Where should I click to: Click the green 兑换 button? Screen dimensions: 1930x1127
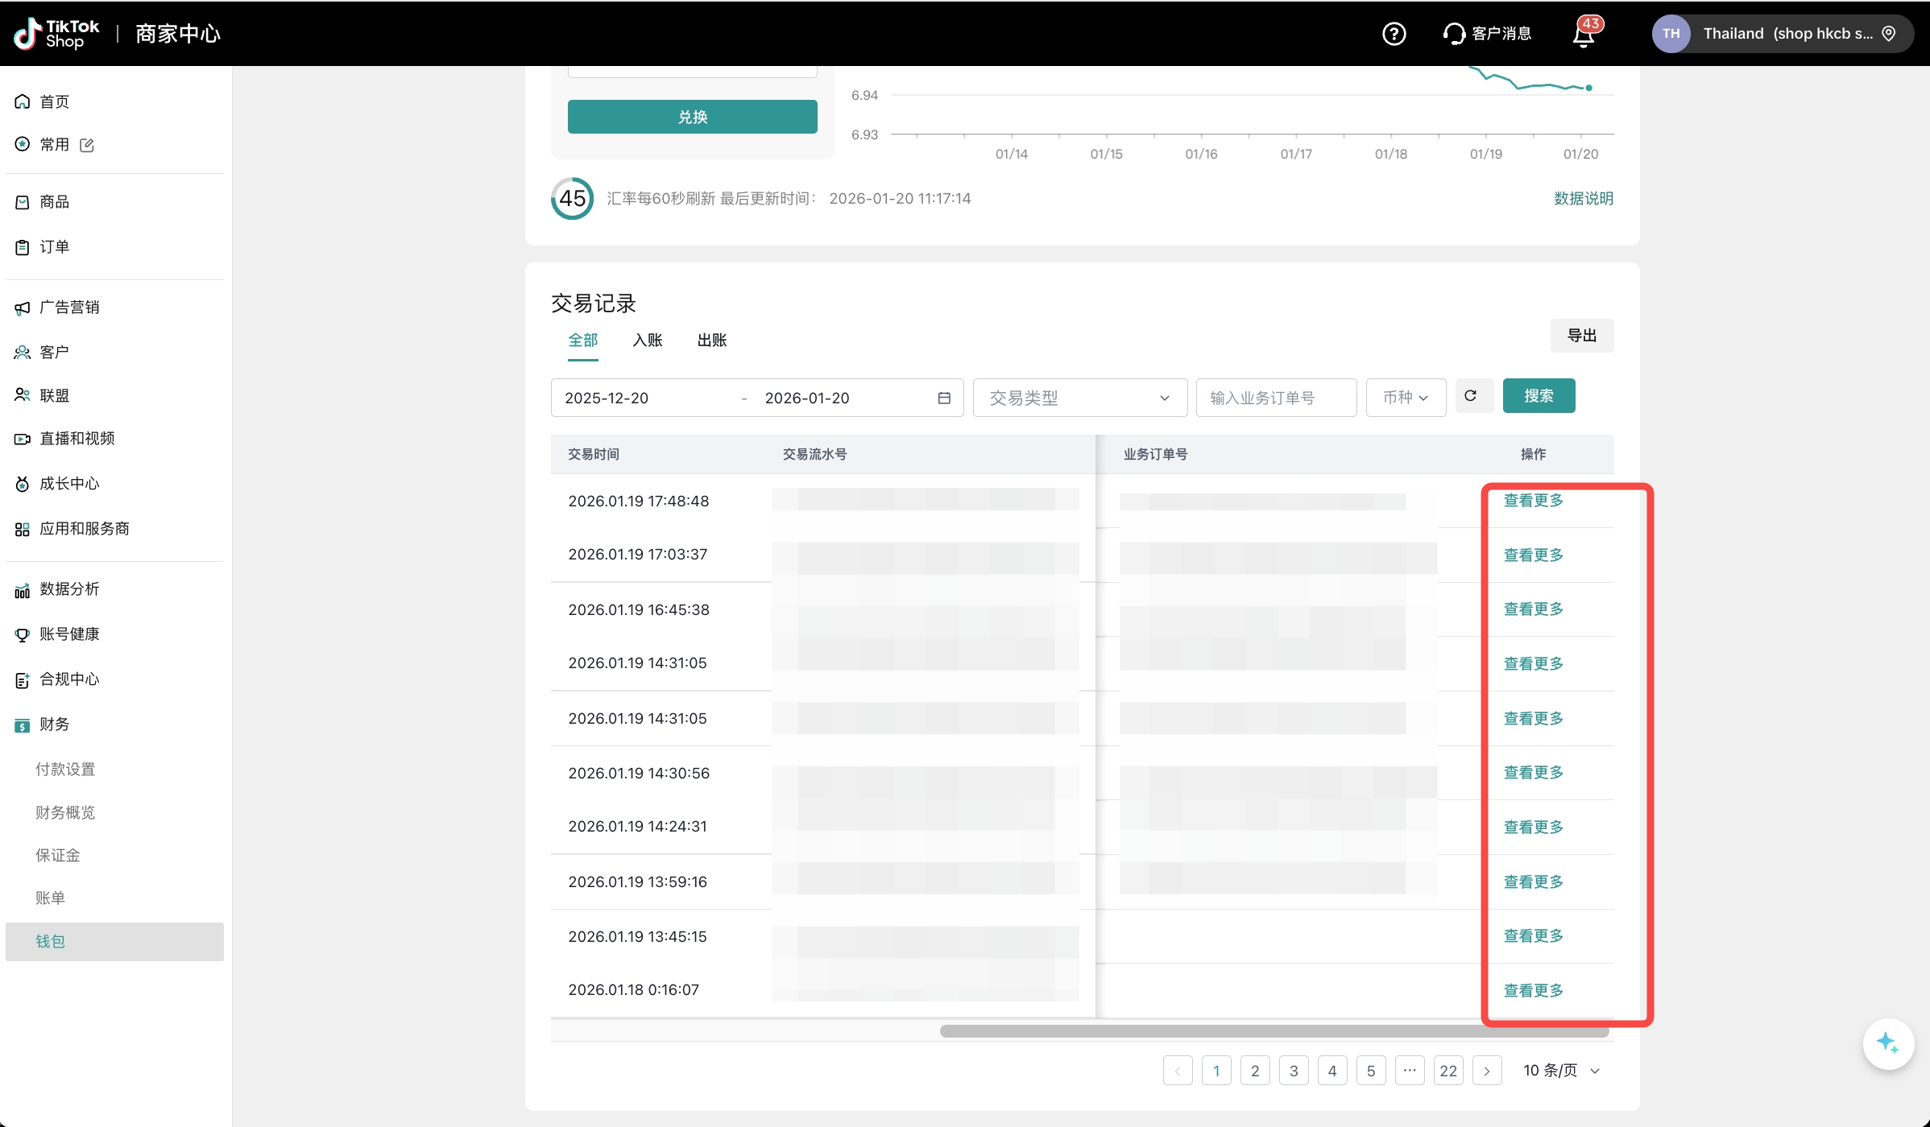pos(692,117)
